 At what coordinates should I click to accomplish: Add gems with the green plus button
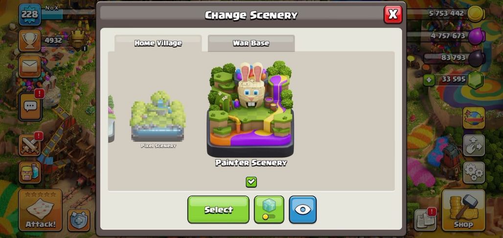429,80
